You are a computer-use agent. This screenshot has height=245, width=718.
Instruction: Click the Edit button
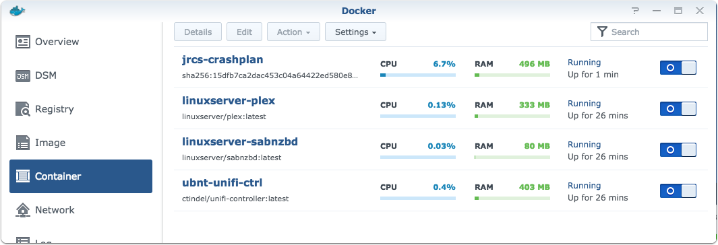(245, 32)
